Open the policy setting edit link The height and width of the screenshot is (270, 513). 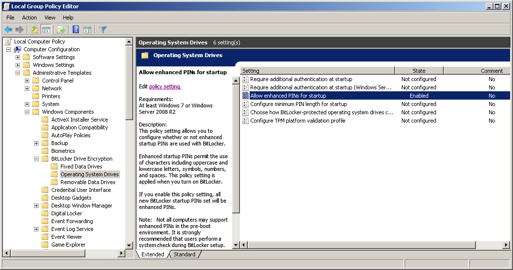pyautogui.click(x=164, y=86)
